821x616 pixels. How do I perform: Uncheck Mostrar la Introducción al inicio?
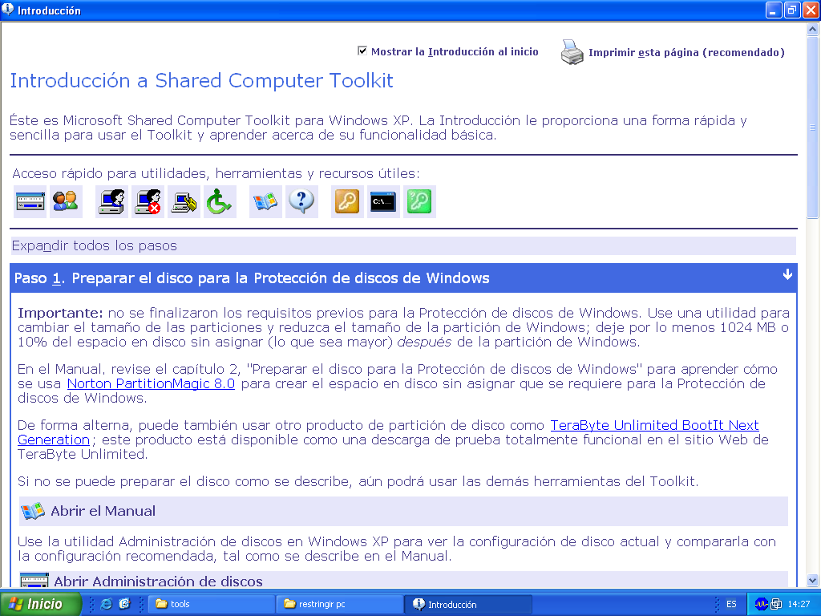point(362,51)
